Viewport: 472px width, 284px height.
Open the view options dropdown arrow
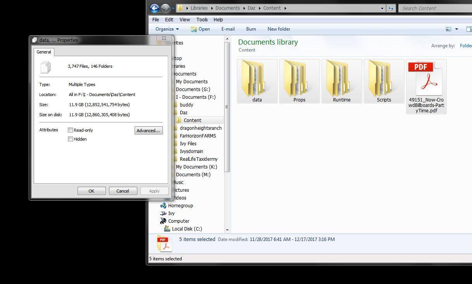[x=456, y=29]
